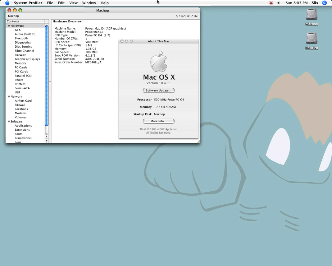Collapse the Network section triangle
The height and width of the screenshot is (266, 332).
(x=9, y=97)
